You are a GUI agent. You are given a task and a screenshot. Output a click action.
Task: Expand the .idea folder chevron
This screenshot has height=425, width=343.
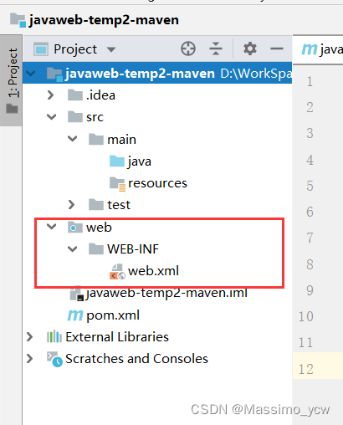coord(51,95)
